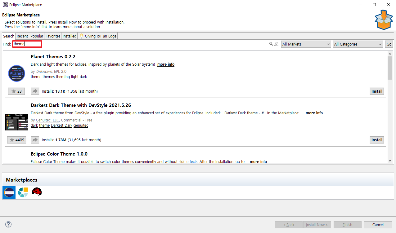The height and width of the screenshot is (233, 396).
Task: Open more info for Darkest Dark Theme
Action: coord(314,113)
